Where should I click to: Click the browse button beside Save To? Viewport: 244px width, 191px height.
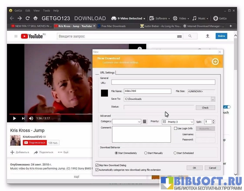pos(213,99)
